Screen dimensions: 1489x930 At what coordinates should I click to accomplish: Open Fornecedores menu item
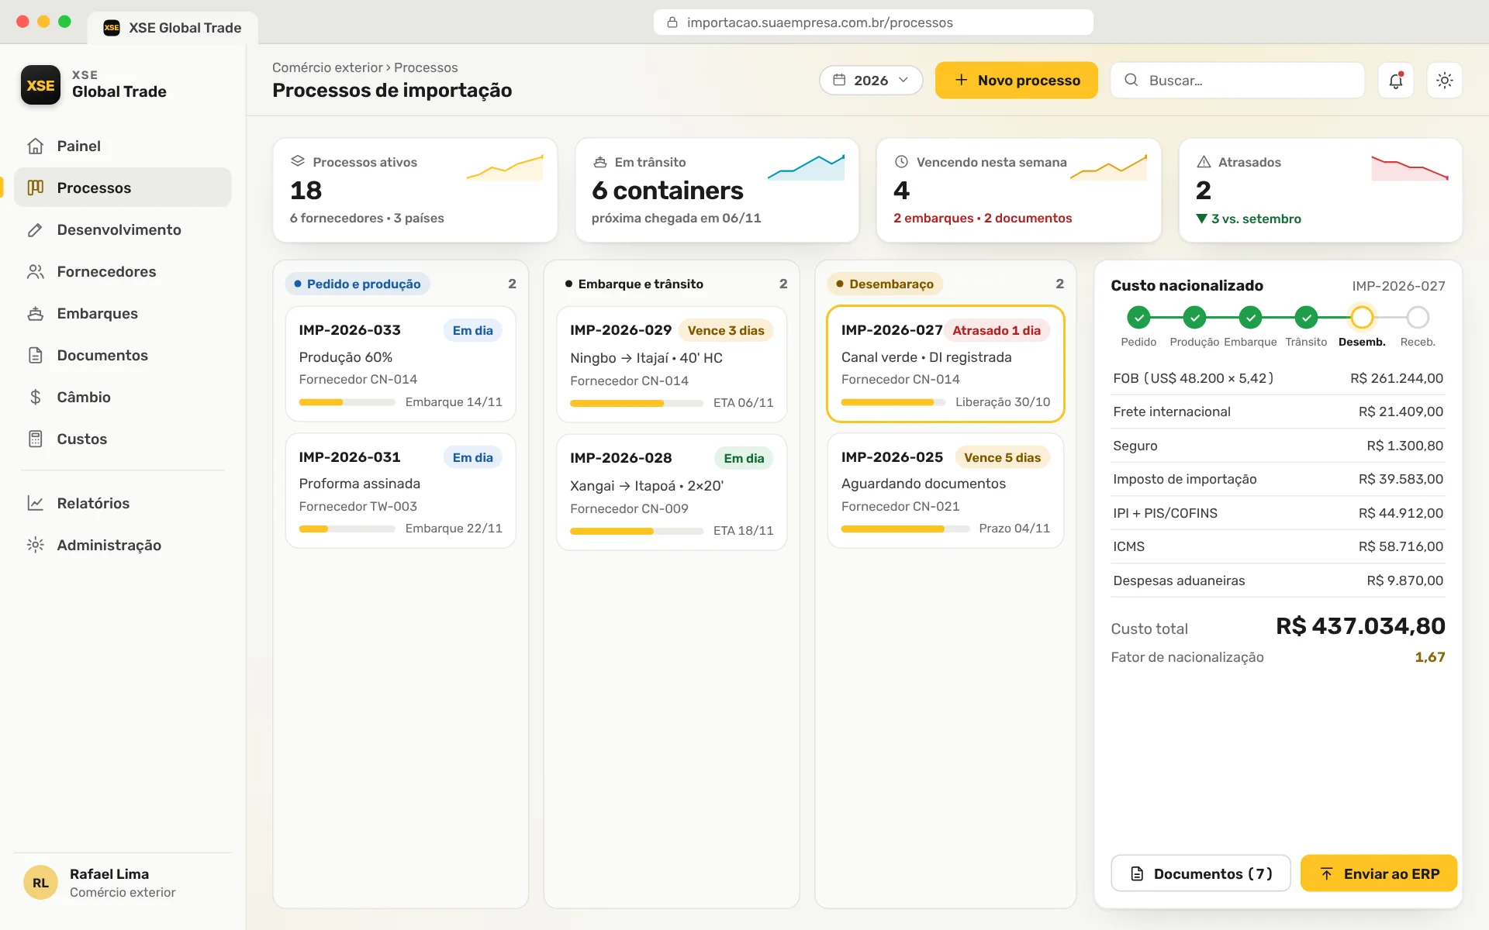(x=123, y=271)
